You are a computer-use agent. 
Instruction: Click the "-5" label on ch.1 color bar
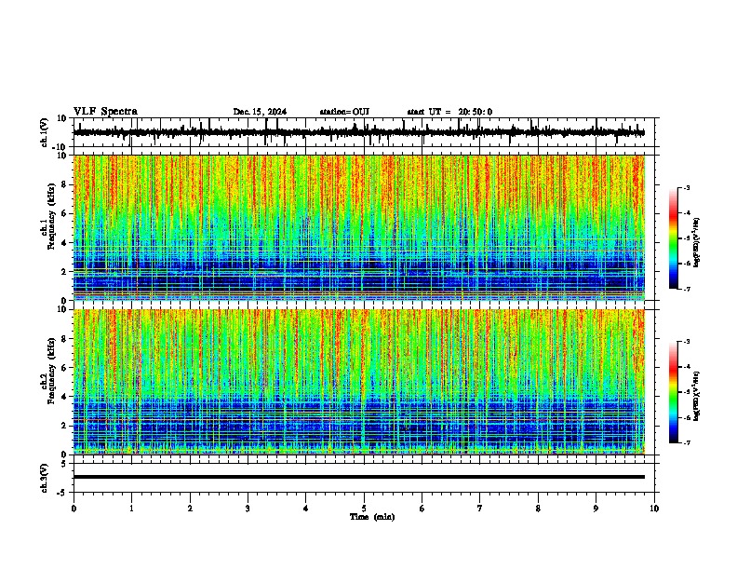tap(687, 238)
